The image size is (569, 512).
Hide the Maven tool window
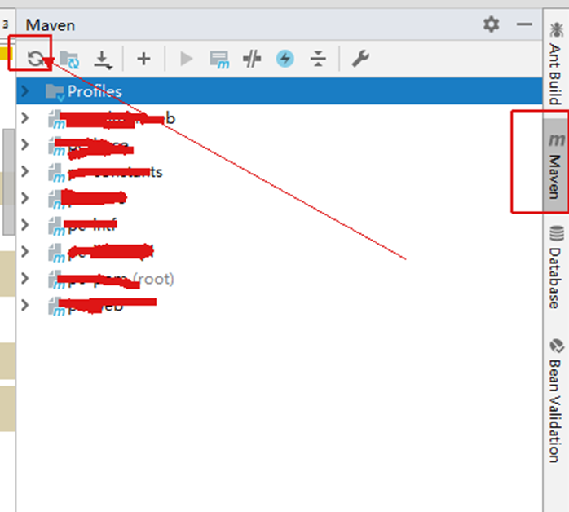[524, 24]
